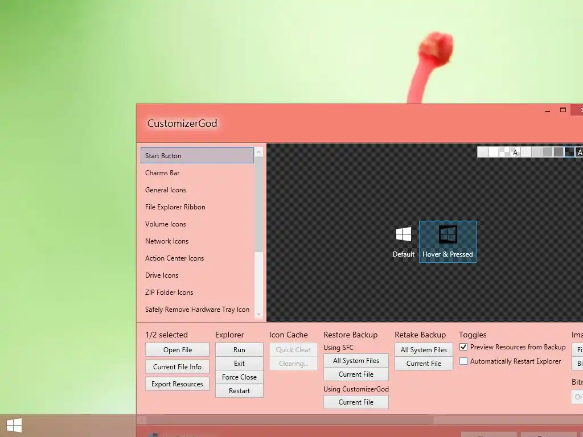Select Volume Icons category
The height and width of the screenshot is (437, 583).
(x=197, y=224)
